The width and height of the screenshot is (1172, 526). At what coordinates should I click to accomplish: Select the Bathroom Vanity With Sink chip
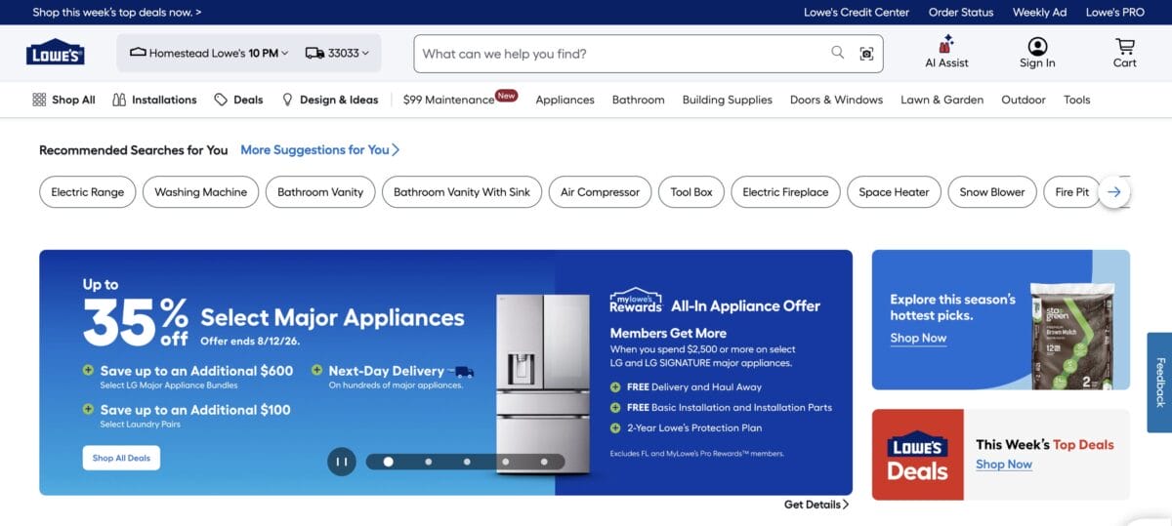[462, 192]
